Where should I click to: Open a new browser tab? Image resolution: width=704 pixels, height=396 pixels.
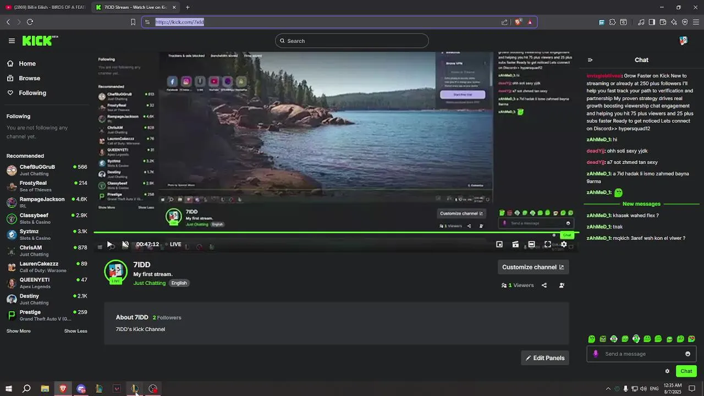[188, 7]
